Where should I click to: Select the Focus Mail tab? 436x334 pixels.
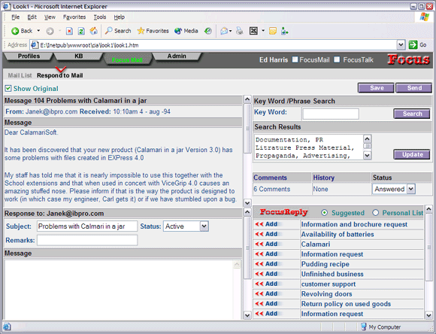(127, 60)
